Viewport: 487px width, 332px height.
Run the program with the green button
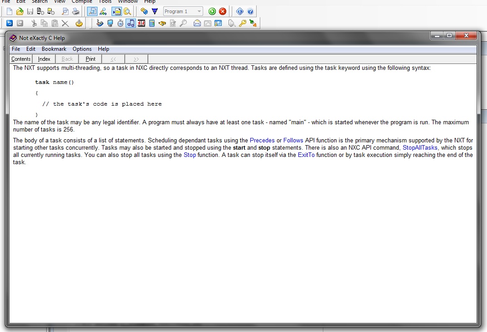212,11
